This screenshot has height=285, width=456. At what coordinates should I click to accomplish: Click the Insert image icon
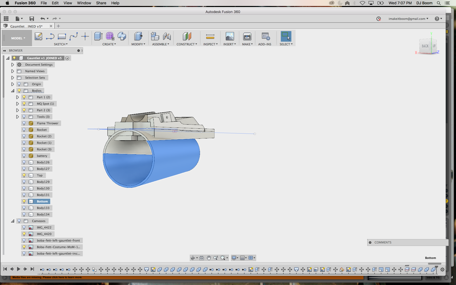click(x=230, y=36)
